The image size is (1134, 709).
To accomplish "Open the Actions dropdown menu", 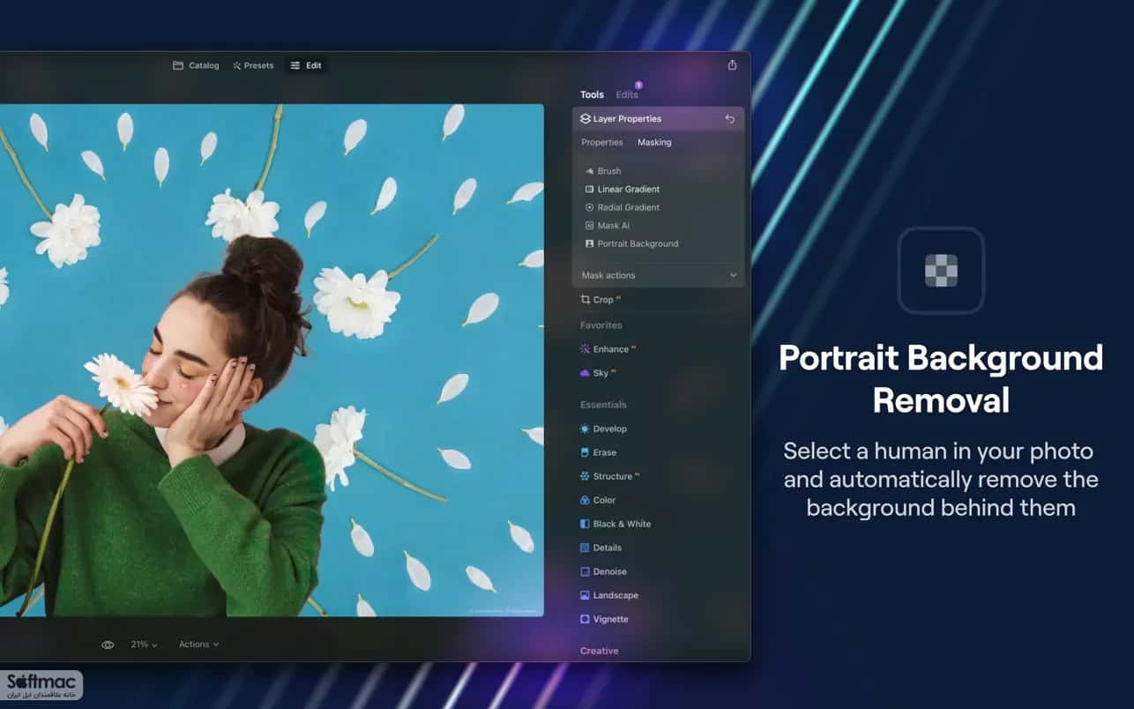I will [199, 645].
